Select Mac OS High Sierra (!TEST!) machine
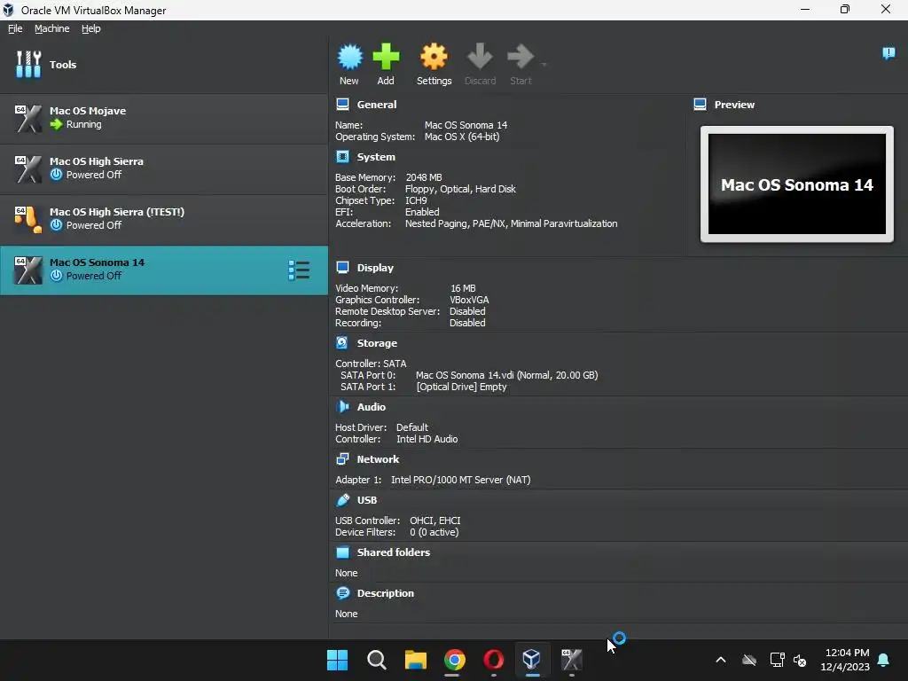 click(164, 219)
